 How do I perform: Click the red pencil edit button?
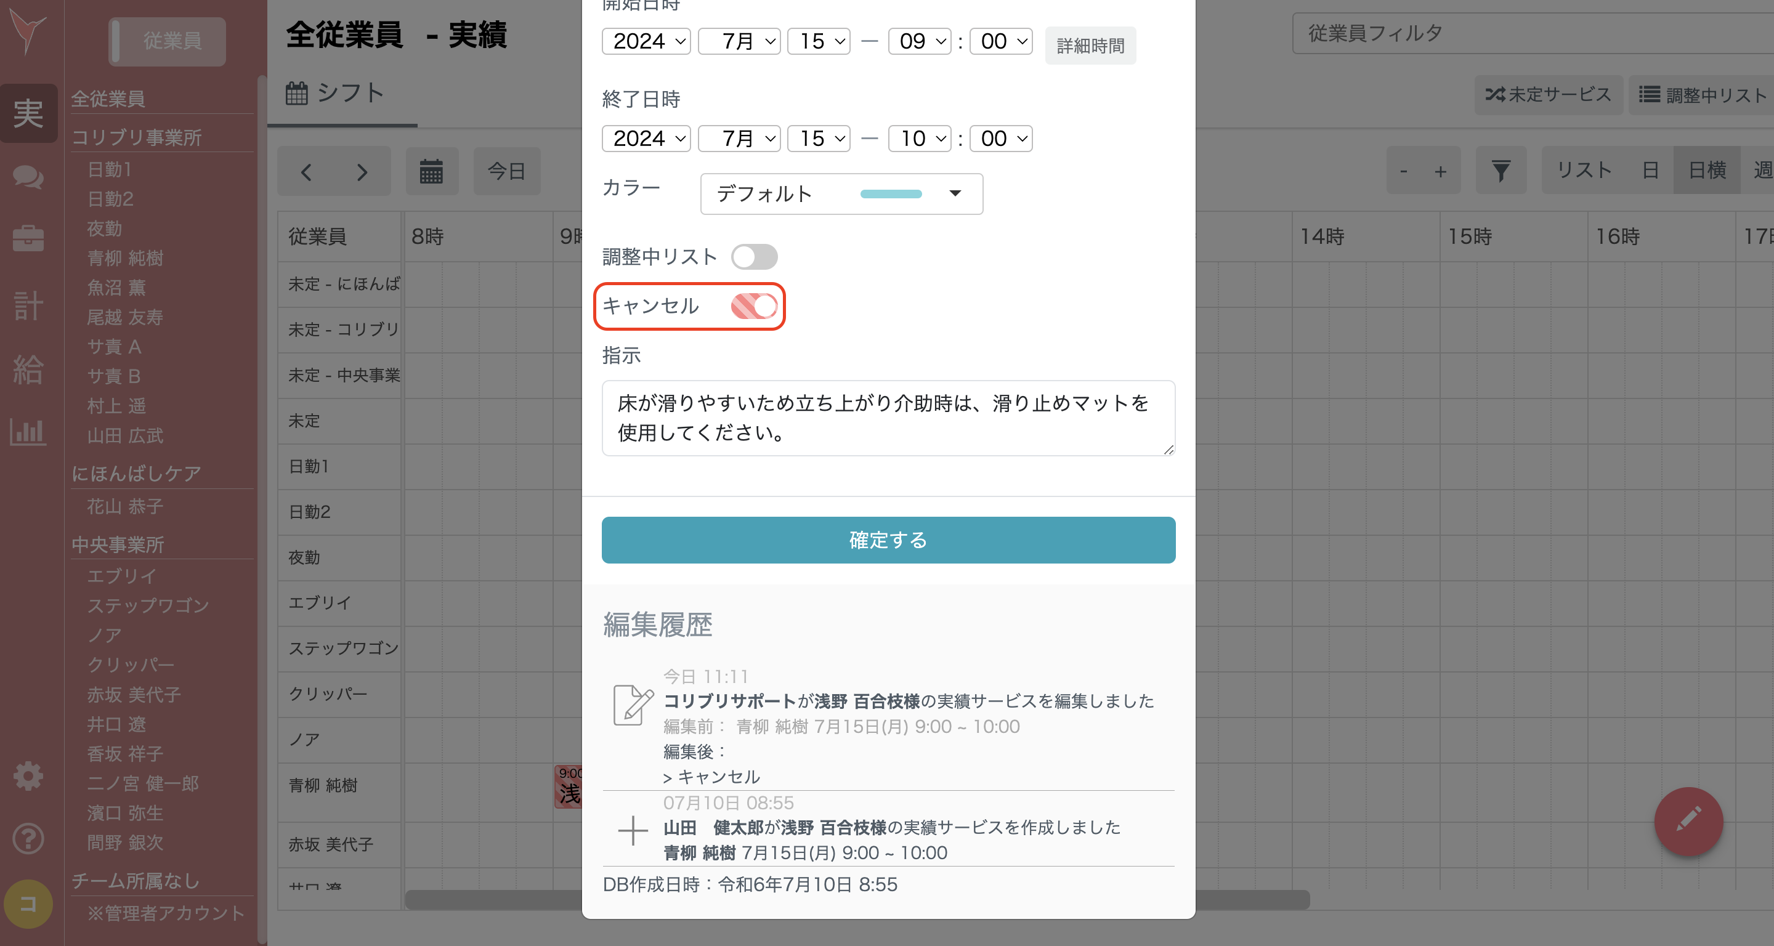pos(1688,822)
